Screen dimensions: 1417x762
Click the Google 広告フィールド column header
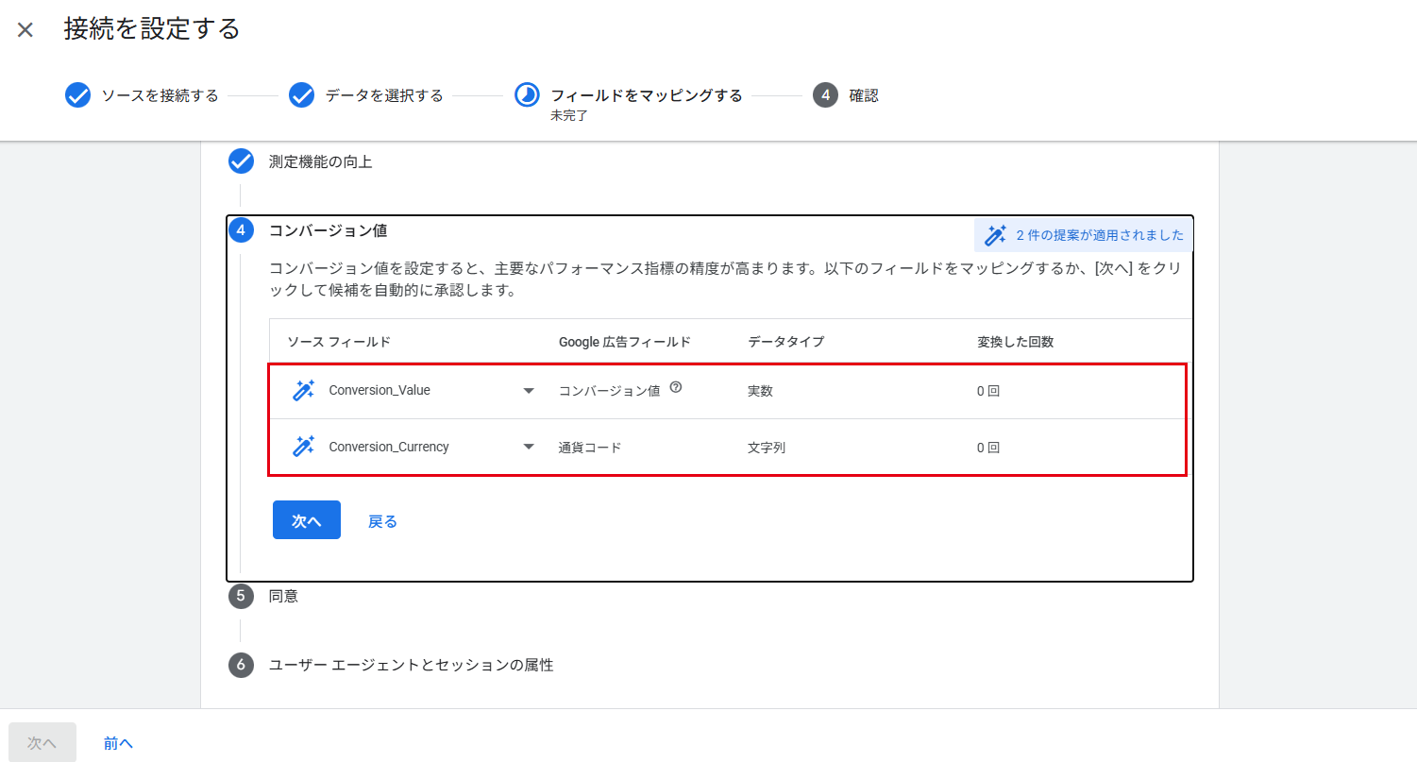[625, 342]
